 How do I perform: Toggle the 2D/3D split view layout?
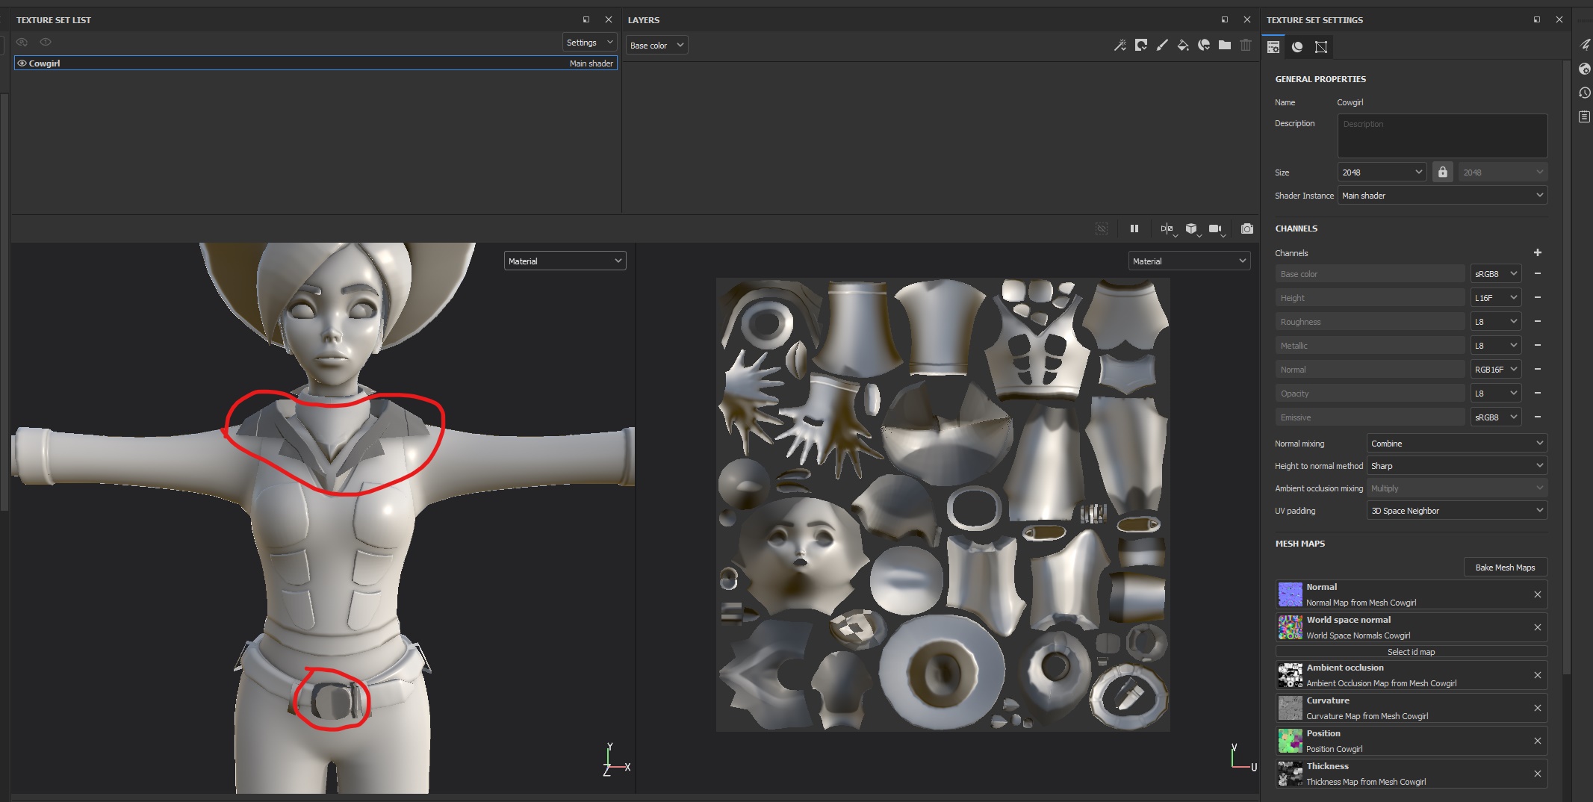(1165, 229)
